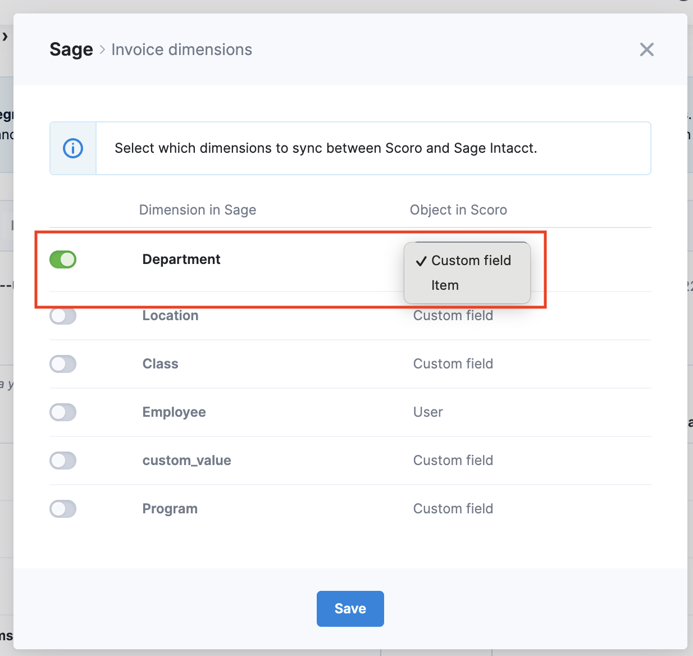
Task: Click the Sage breadcrumb link
Action: (x=71, y=49)
